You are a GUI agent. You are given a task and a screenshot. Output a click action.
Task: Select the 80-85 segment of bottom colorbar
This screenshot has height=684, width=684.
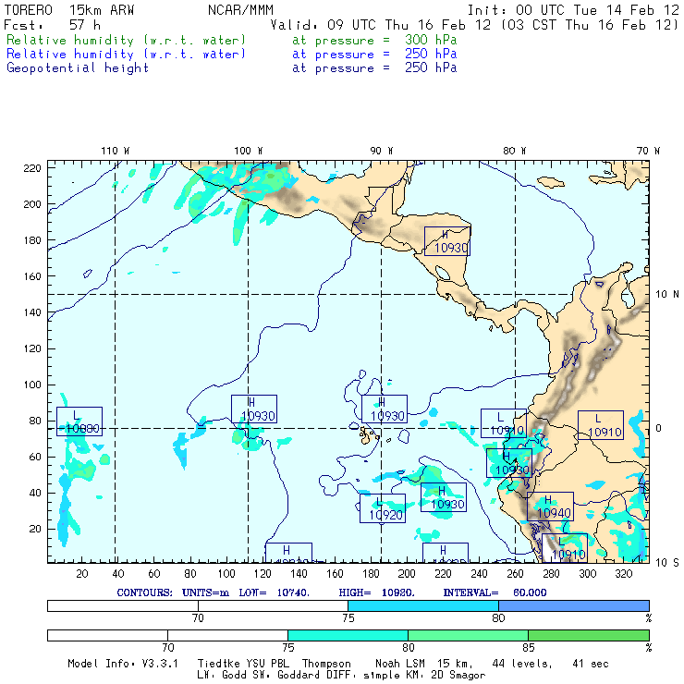click(468, 635)
